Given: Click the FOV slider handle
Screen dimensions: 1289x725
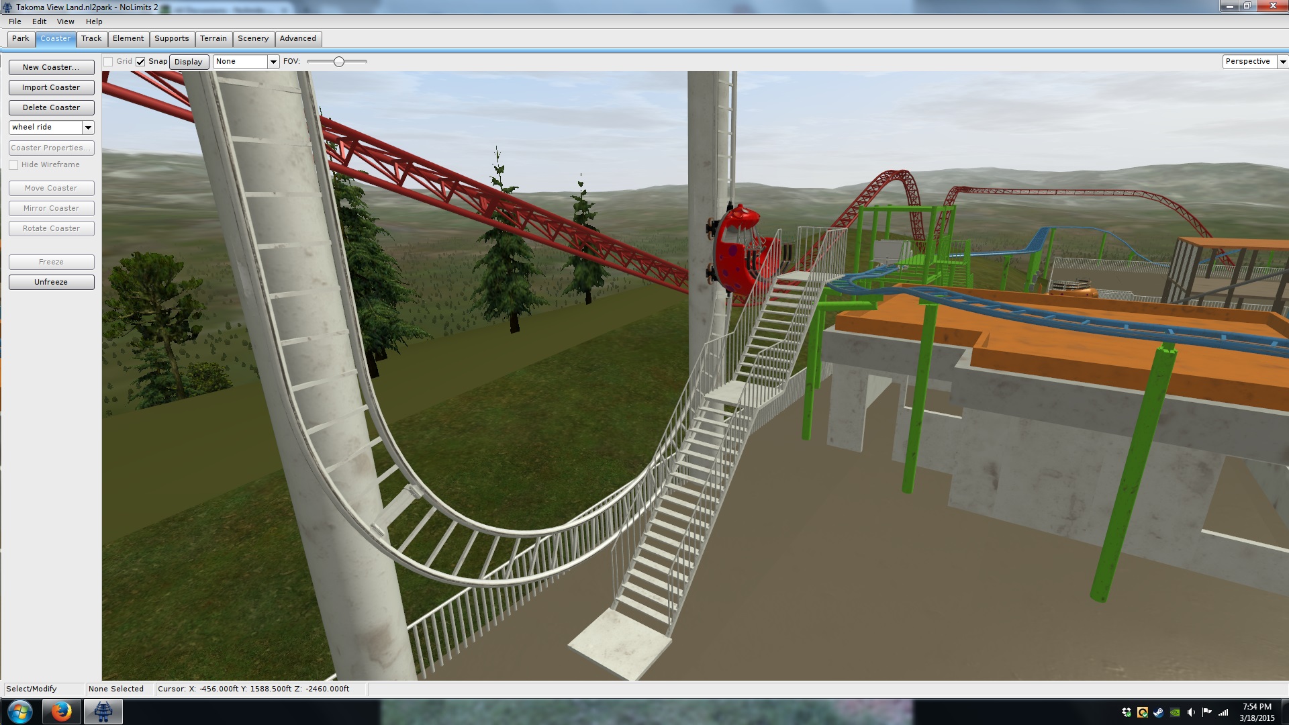Looking at the screenshot, I should coord(339,62).
